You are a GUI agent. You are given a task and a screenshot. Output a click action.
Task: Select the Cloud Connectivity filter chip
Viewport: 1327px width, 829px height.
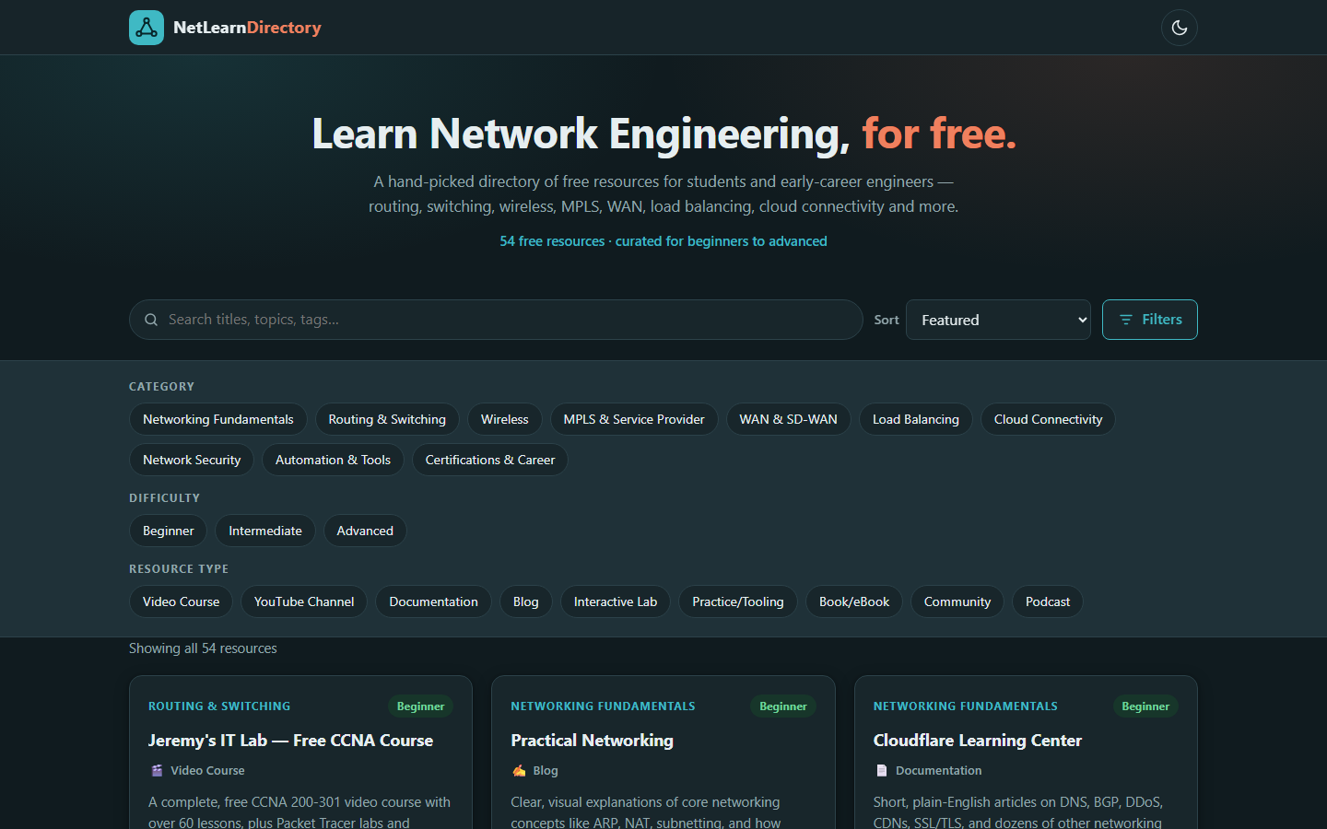tap(1048, 419)
